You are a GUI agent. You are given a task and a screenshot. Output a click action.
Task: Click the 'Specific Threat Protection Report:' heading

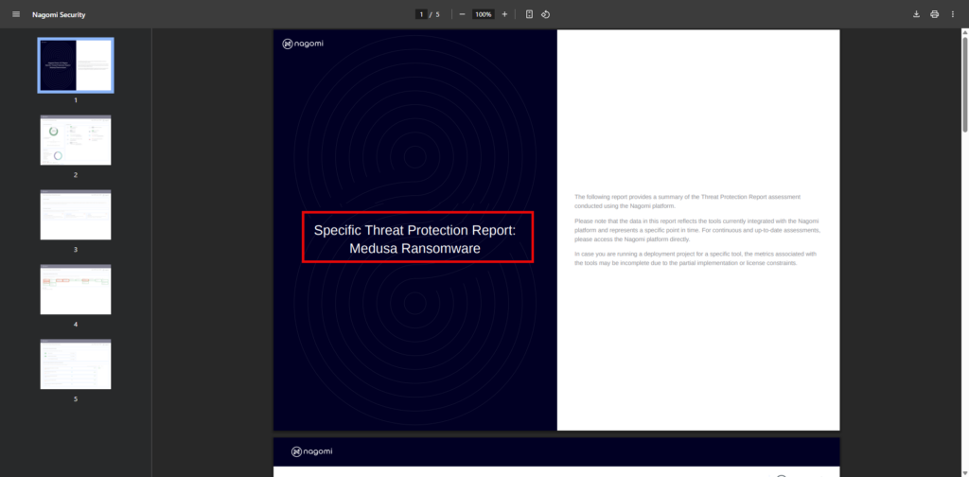(414, 230)
